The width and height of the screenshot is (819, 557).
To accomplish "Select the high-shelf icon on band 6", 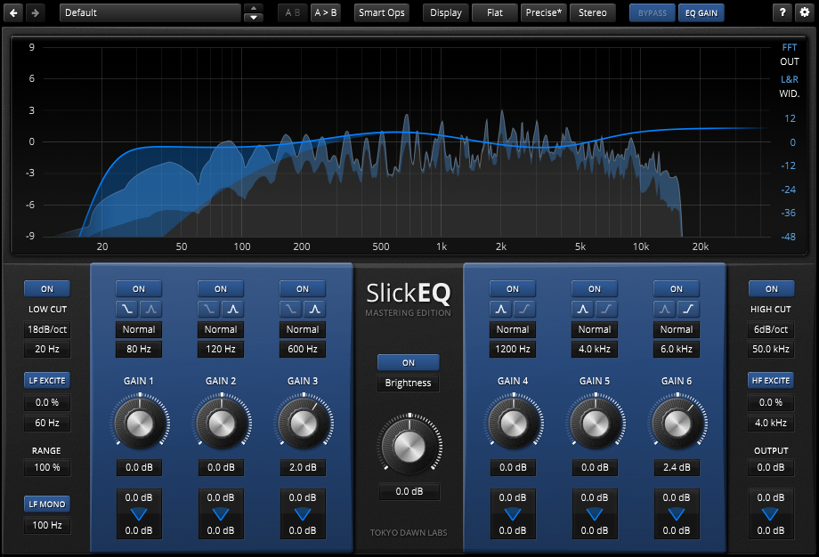I will click(688, 309).
